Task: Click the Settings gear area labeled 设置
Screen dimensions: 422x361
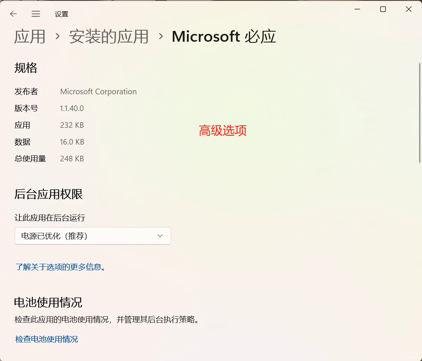Action: tap(61, 14)
